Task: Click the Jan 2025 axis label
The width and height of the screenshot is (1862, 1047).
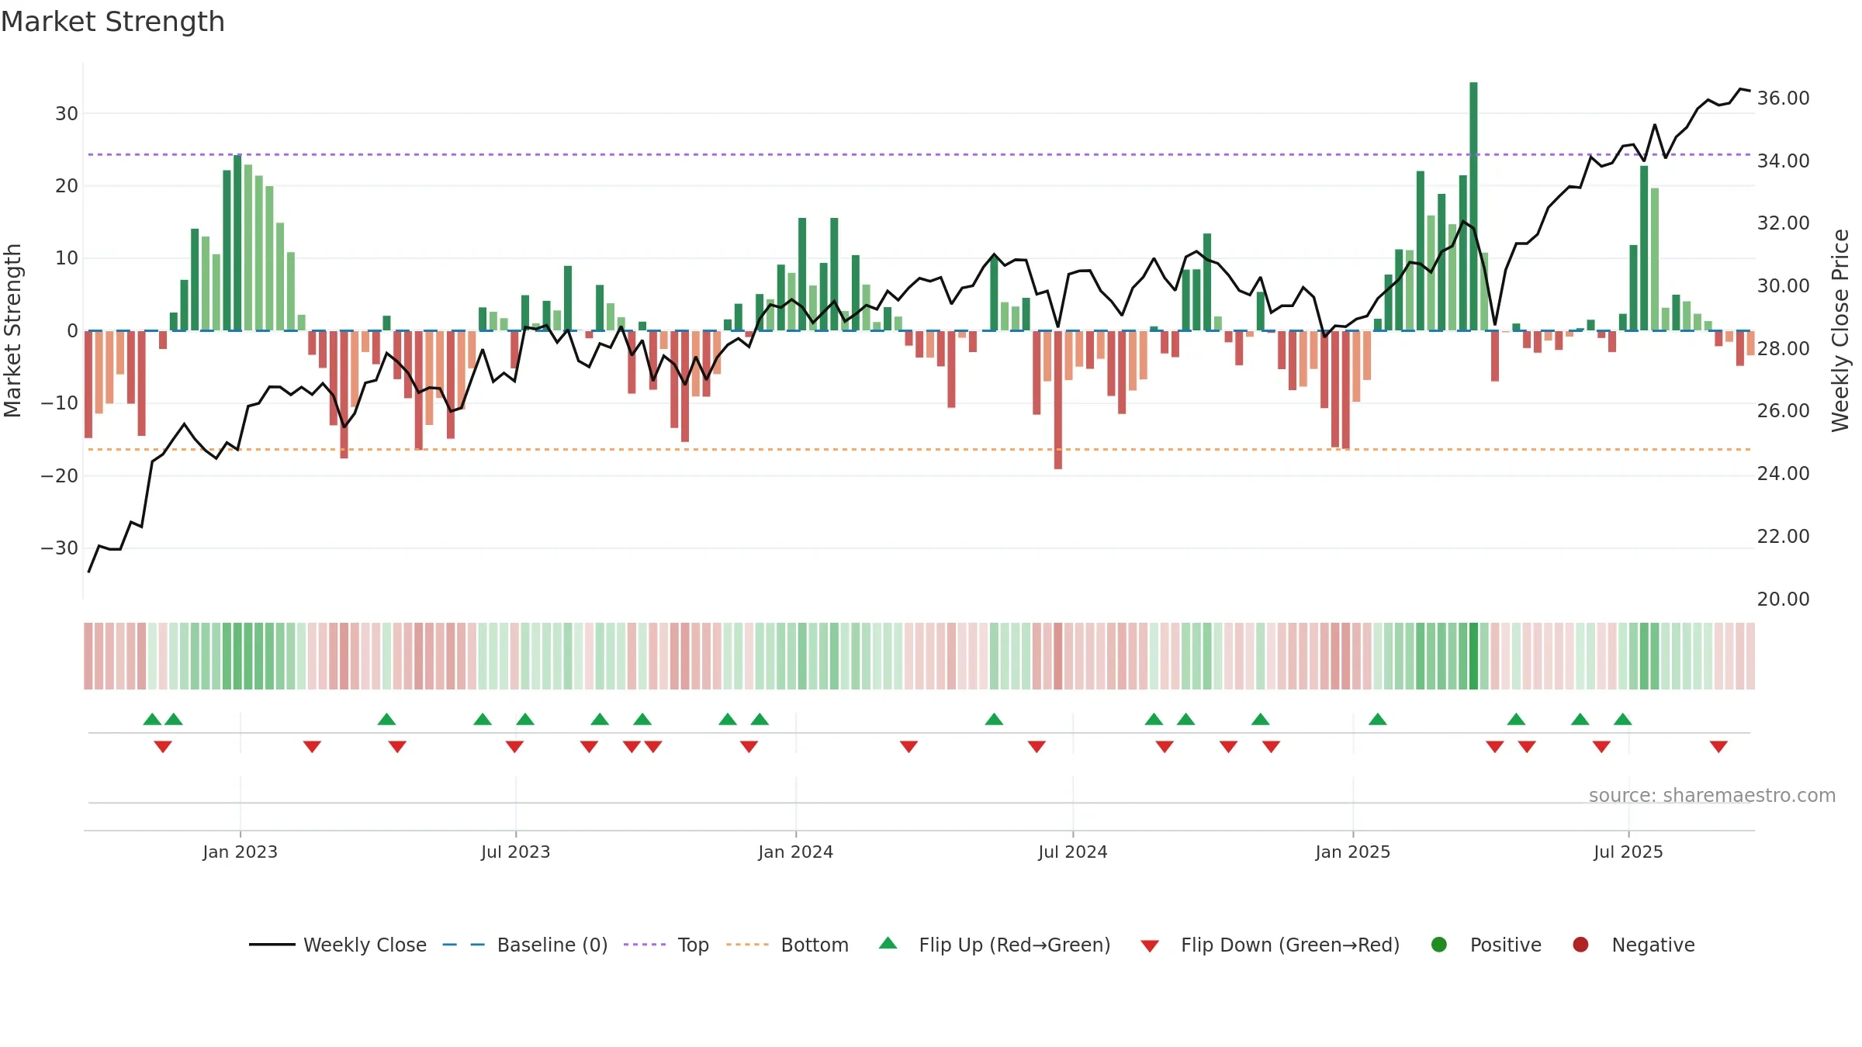Action: (1352, 852)
